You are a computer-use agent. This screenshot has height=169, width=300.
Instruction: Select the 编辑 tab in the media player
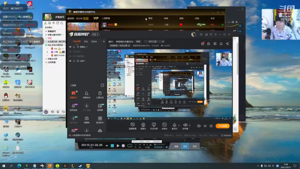(x=176, y=146)
